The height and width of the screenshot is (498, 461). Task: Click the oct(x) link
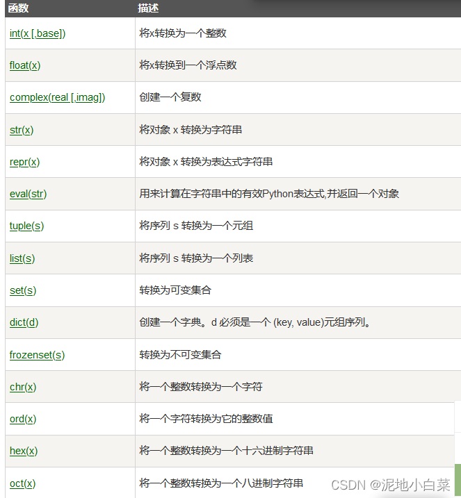pos(22,483)
